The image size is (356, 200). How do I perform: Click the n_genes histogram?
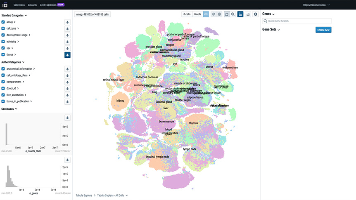click(x=33, y=176)
